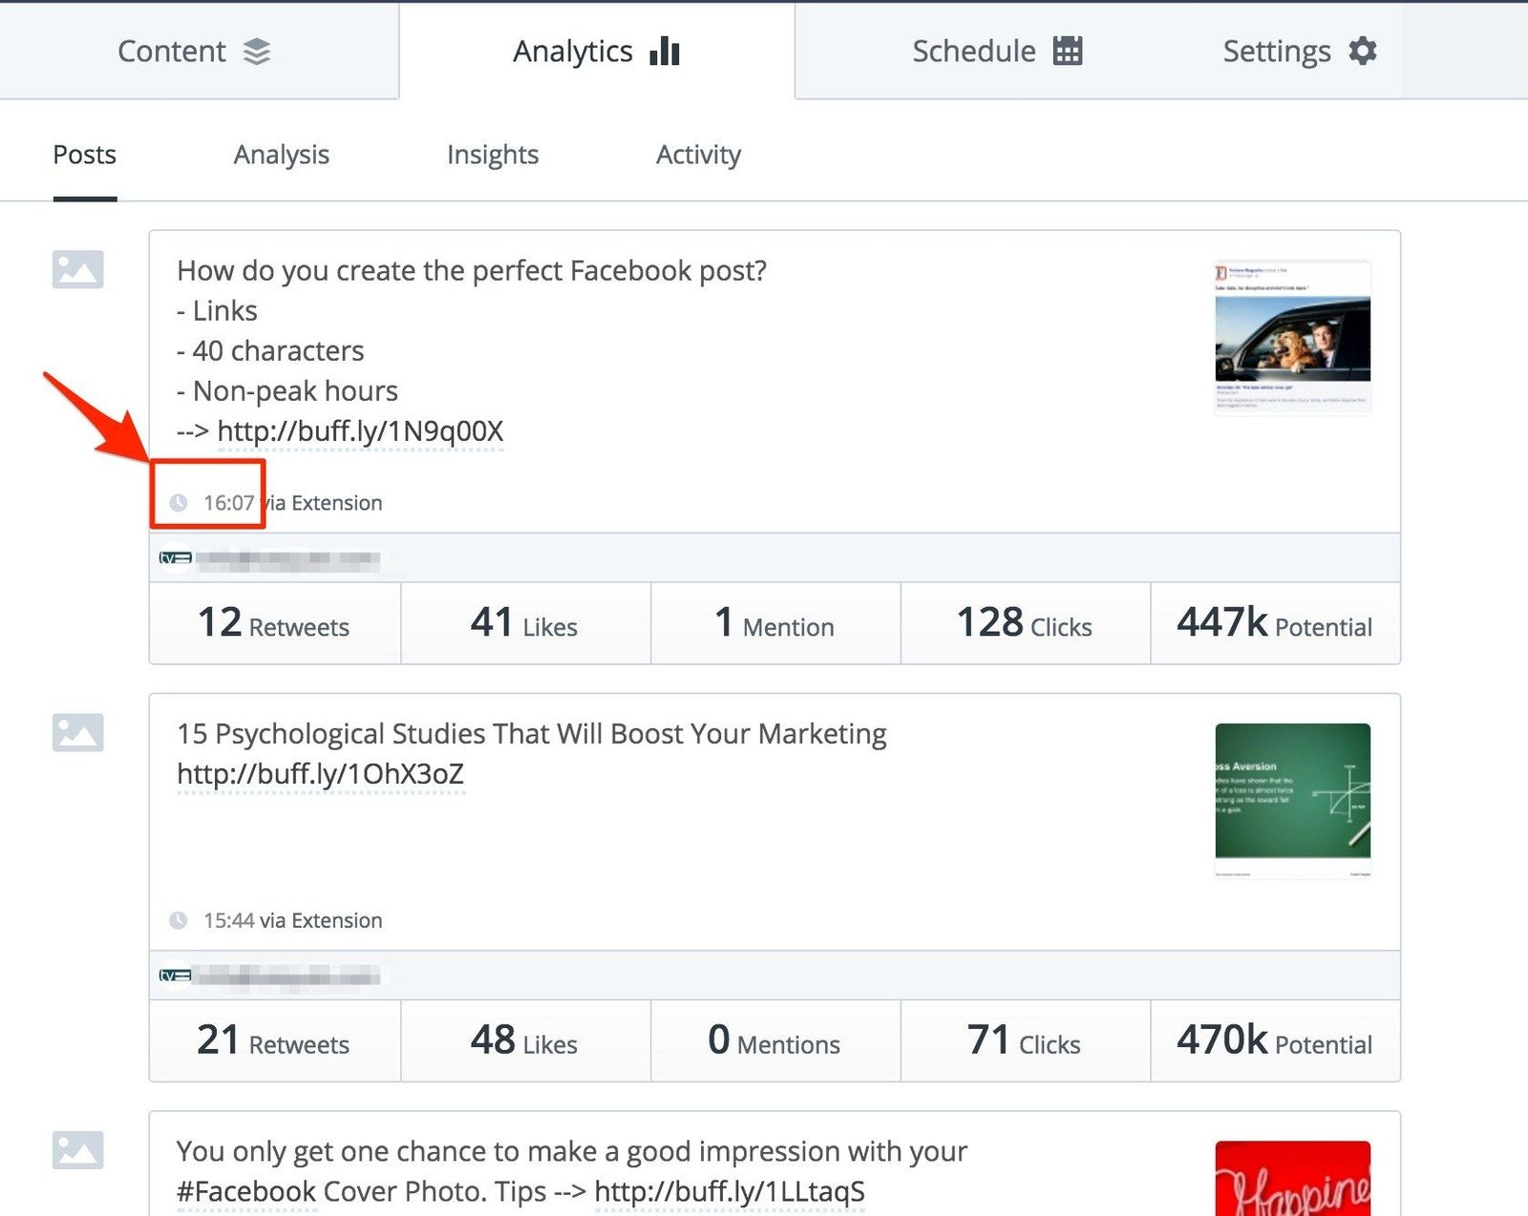Open the Schedule calendar icon
This screenshot has height=1216, width=1528.
click(x=1066, y=51)
